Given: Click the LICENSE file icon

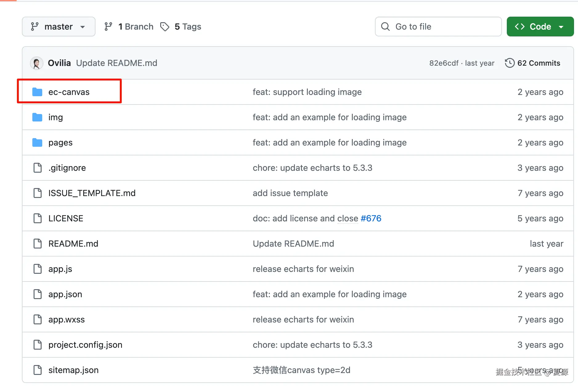Looking at the screenshot, I should coord(38,218).
